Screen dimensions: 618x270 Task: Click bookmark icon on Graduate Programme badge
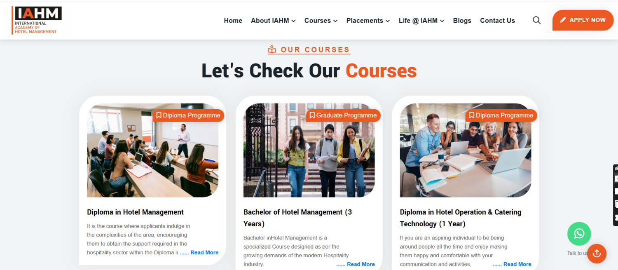pos(312,115)
